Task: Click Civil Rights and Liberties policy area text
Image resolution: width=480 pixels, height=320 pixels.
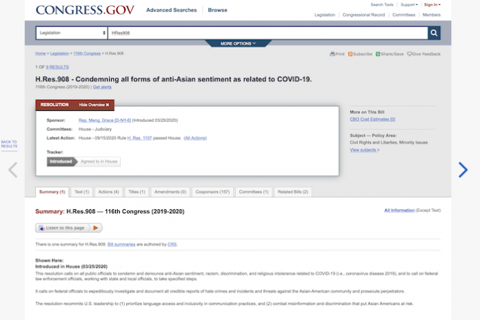Action: pos(388,142)
